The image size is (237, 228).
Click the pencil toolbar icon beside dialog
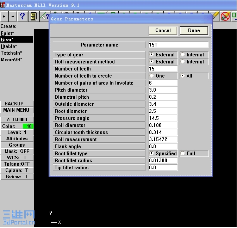coord(216,16)
